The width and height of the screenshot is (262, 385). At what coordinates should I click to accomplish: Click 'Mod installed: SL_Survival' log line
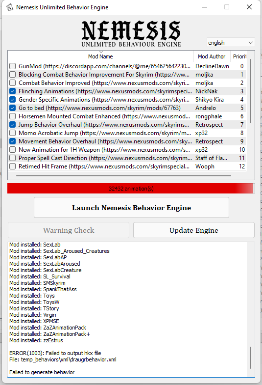pos(40,276)
